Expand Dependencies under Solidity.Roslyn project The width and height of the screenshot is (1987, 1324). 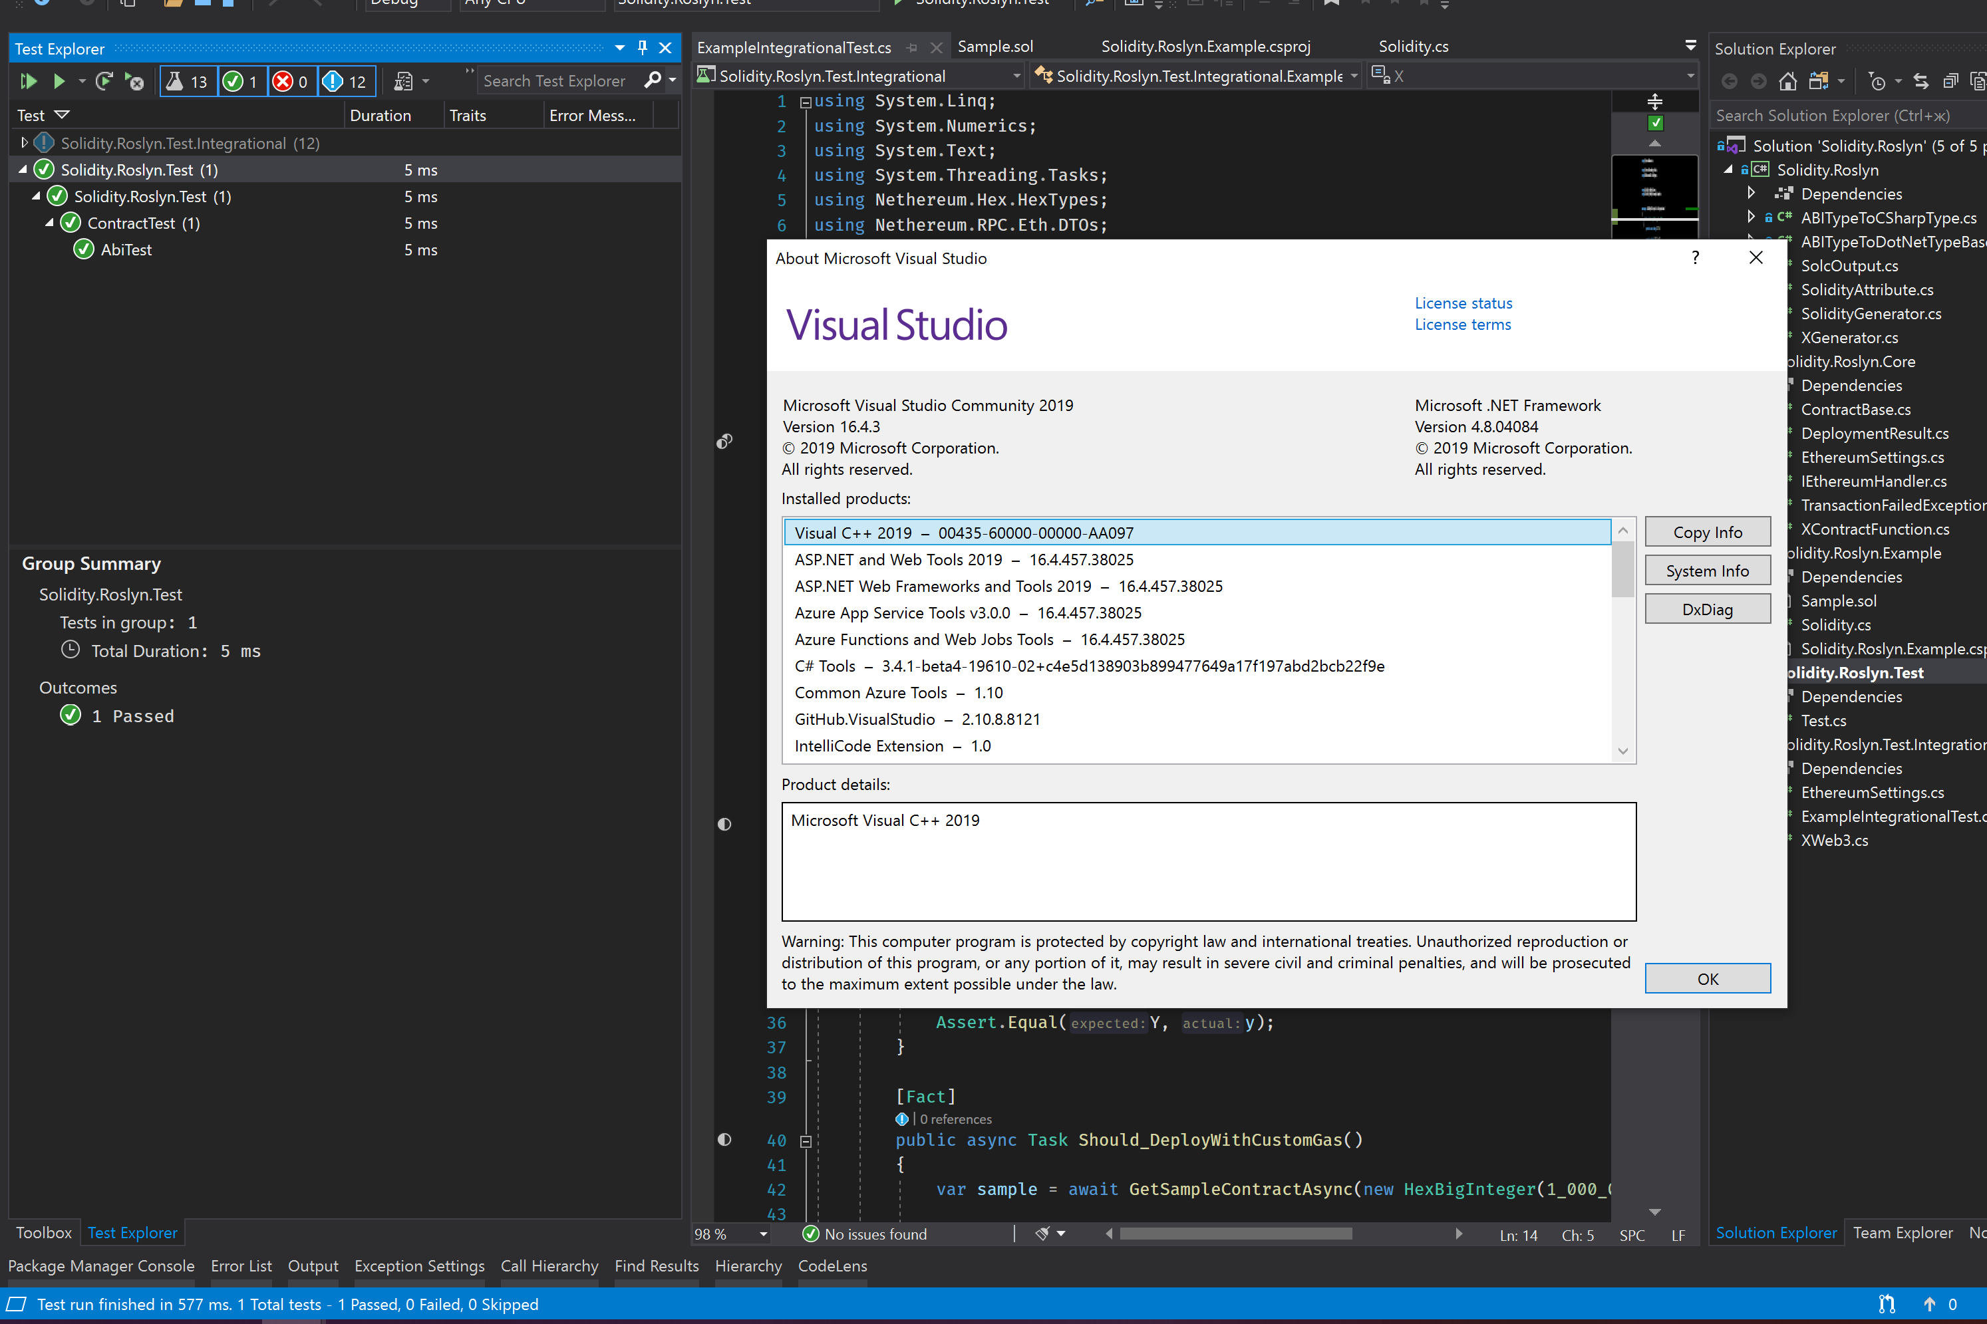click(1752, 194)
